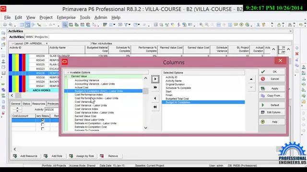This screenshot has width=307, height=172.
Task: Click Cancel in the Columns dialog
Action: pos(272,79)
